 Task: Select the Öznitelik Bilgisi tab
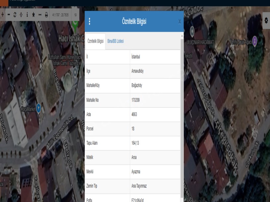point(95,41)
